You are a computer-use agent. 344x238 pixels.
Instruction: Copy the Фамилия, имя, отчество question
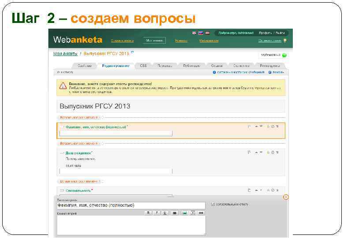(x=249, y=126)
